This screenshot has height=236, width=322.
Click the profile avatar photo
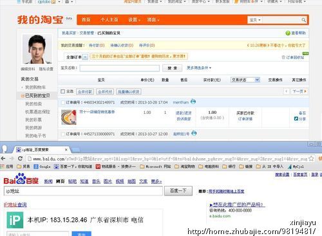pyautogui.click(x=37, y=49)
